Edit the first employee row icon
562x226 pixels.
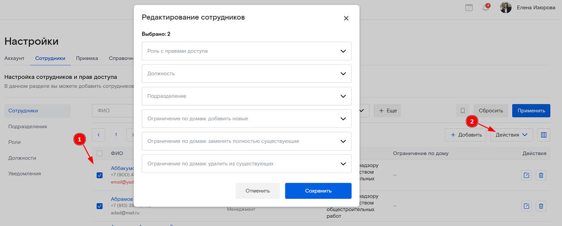pyautogui.click(x=526, y=175)
